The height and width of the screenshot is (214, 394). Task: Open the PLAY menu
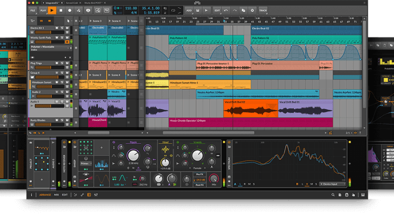(x=43, y=10)
